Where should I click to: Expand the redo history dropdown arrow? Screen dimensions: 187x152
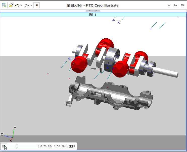coord(31,5)
